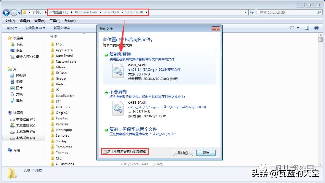Viewport: 325px width, 183px height.
Task: Choose 复制和替换 option in dialog
Action: [159, 67]
